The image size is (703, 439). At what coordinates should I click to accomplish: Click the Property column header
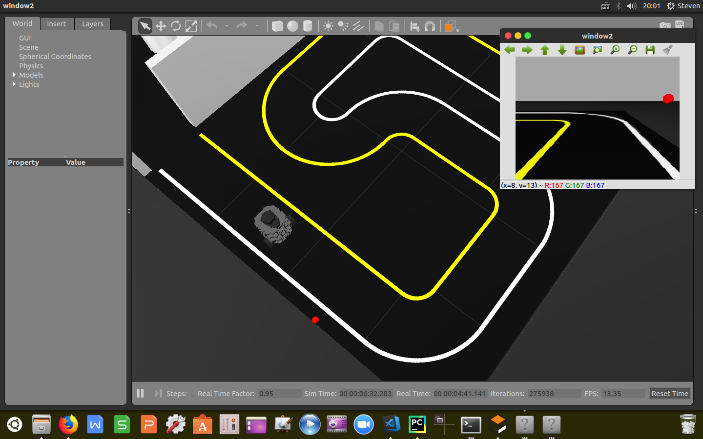click(23, 162)
